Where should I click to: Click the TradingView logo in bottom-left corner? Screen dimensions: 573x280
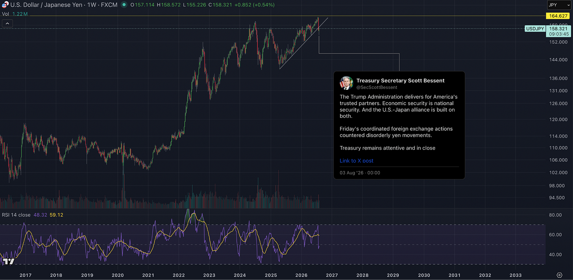[8, 261]
